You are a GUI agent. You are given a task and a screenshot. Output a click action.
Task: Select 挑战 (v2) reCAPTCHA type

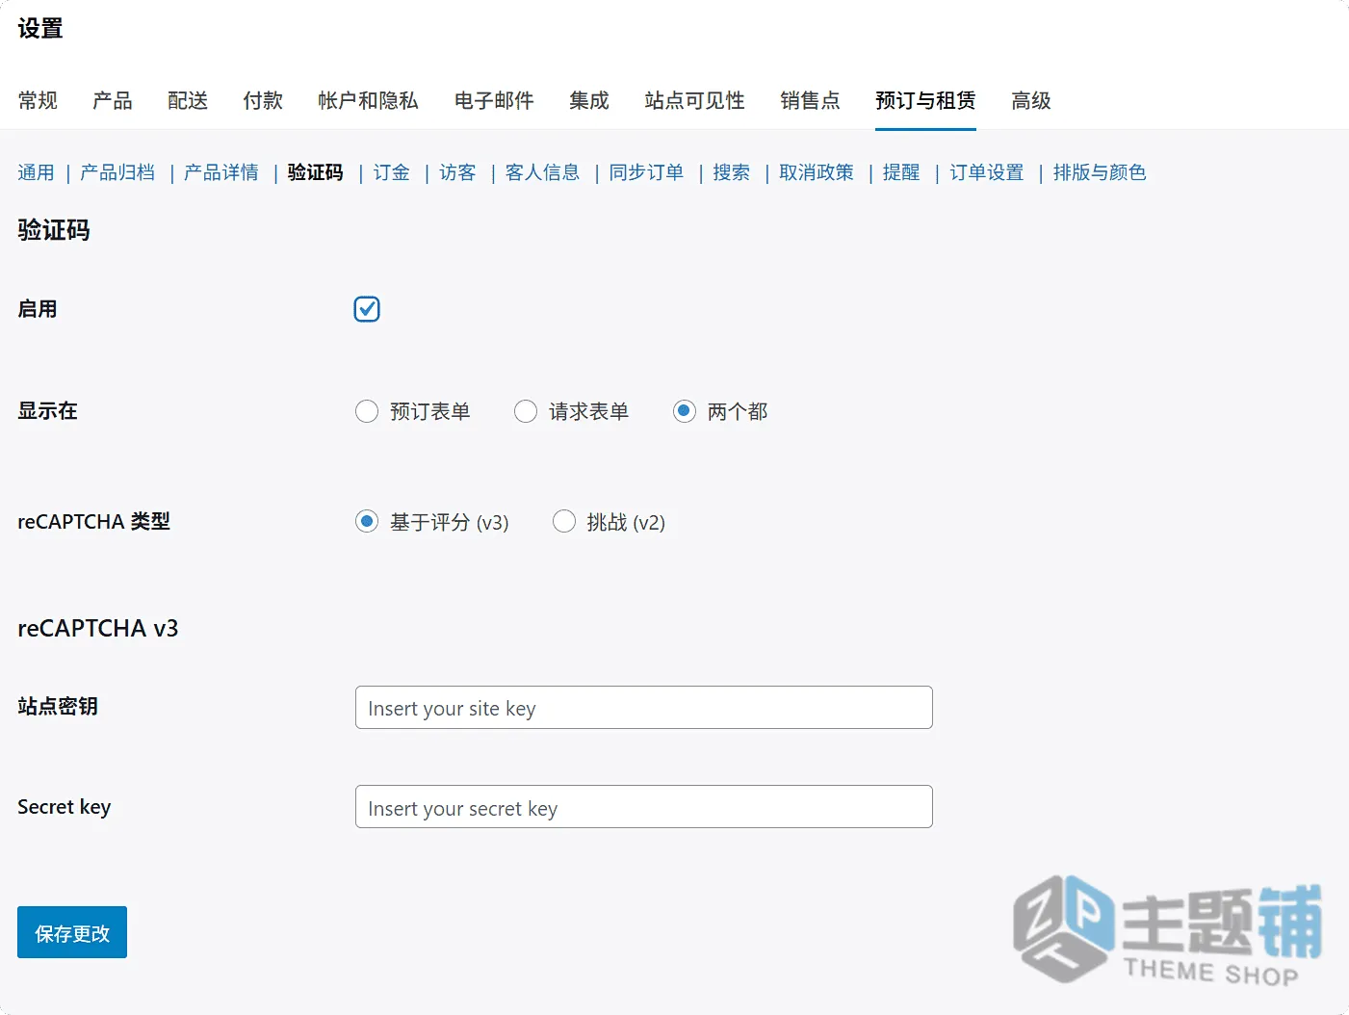(x=564, y=522)
